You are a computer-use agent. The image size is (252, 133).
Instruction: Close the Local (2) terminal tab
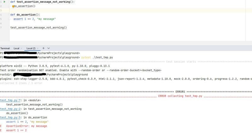click(37, 48)
